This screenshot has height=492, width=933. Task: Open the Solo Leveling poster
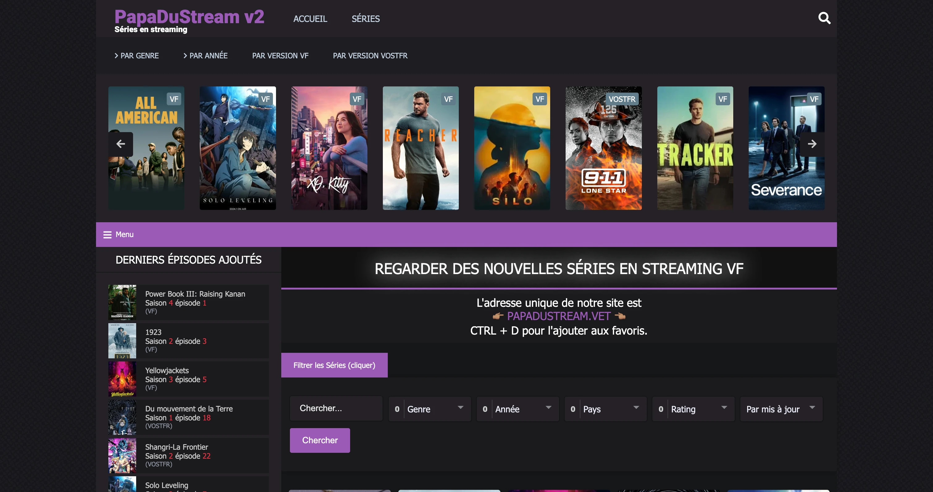point(238,148)
